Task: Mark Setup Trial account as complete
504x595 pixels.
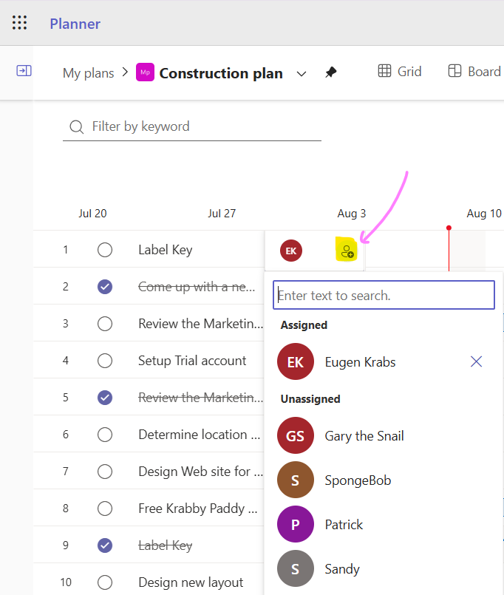Action: point(105,361)
